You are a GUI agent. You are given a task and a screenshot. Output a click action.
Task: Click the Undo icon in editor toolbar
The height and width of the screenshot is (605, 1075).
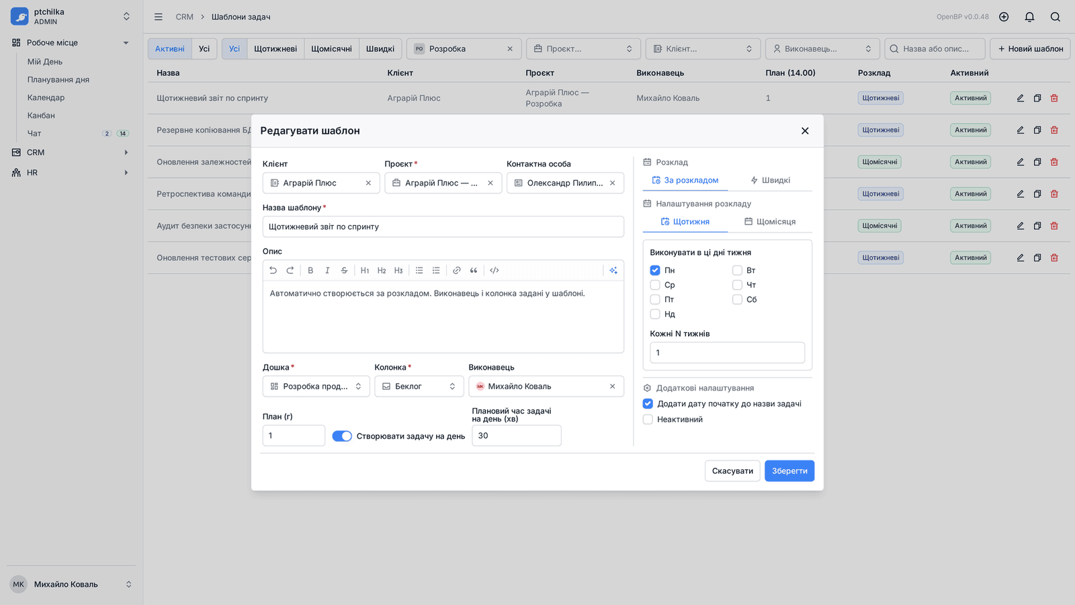pos(273,270)
